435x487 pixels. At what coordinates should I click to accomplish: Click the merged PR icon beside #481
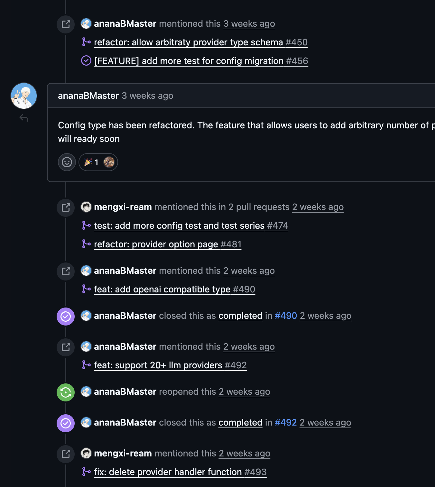click(x=86, y=244)
